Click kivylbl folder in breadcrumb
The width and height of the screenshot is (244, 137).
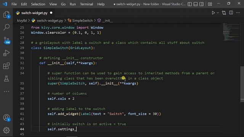click(22, 21)
